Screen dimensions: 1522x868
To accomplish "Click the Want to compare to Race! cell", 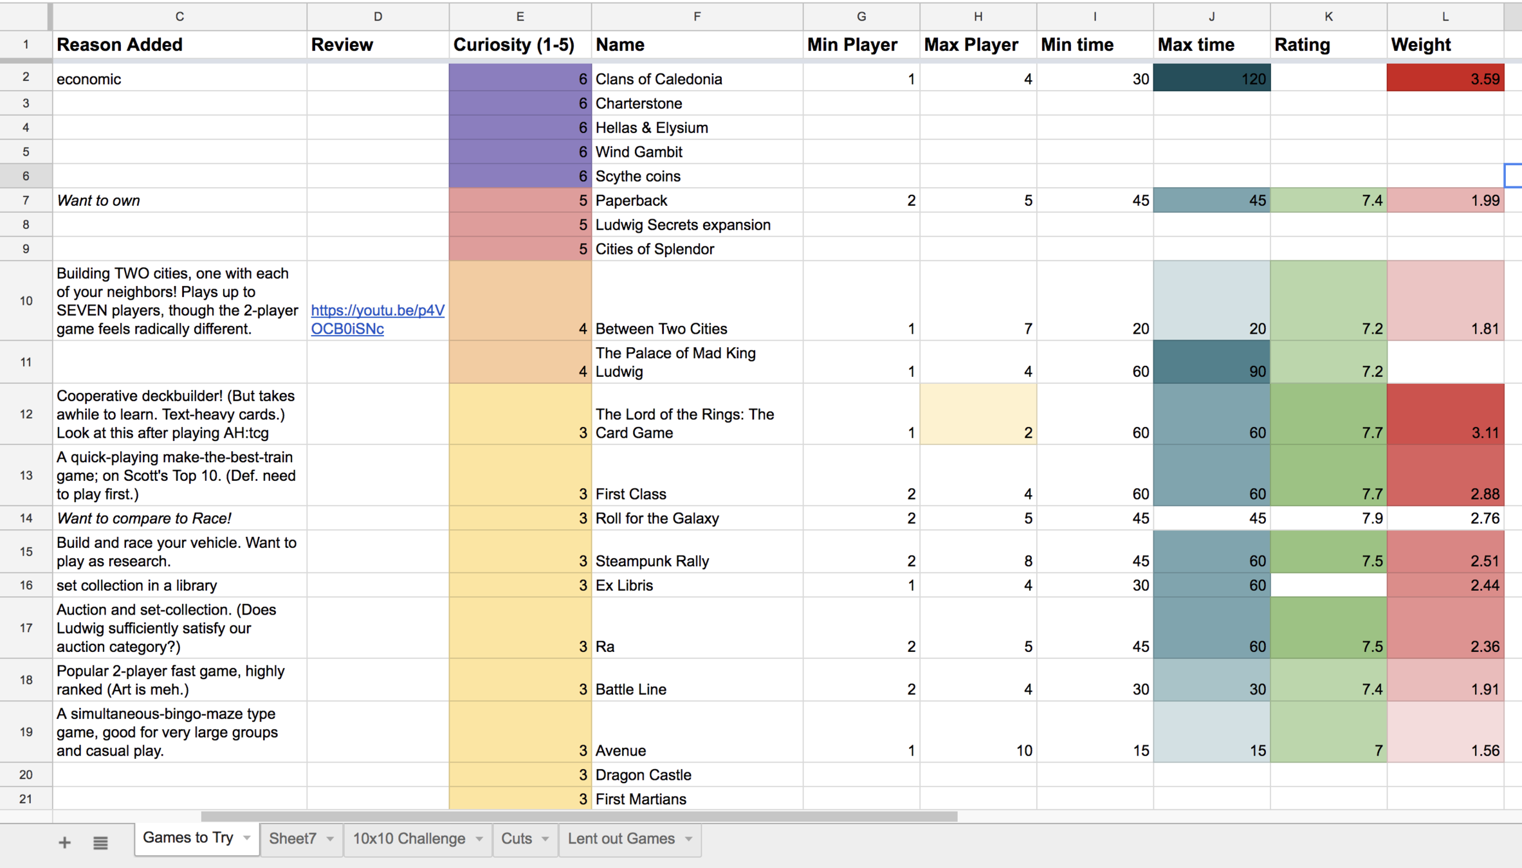I will point(179,518).
